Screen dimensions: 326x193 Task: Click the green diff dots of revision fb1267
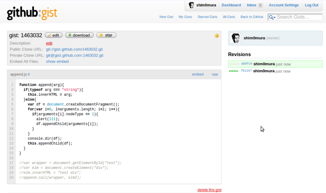(x=233, y=71)
